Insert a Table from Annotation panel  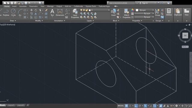tap(67, 17)
